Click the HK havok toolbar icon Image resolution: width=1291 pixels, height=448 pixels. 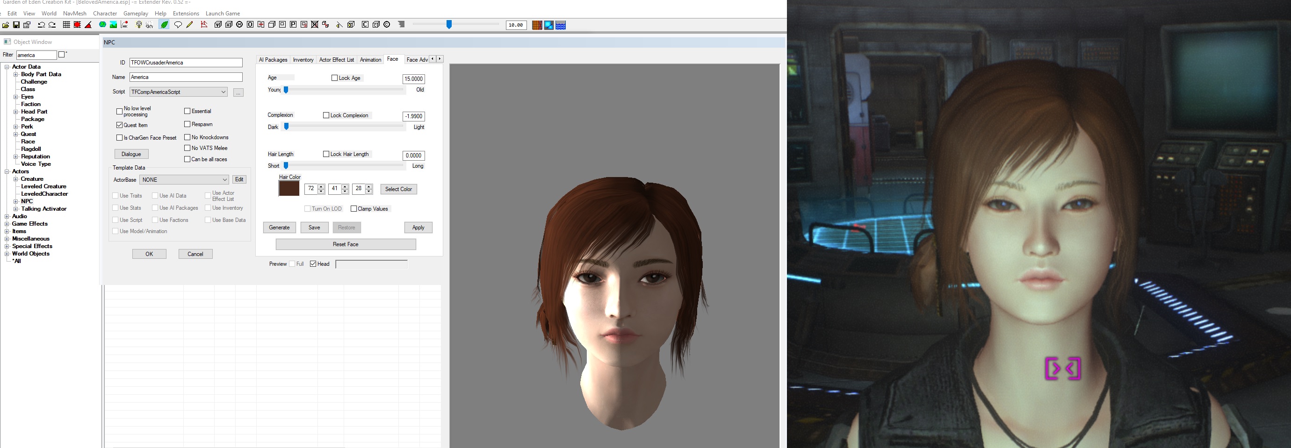(x=124, y=25)
